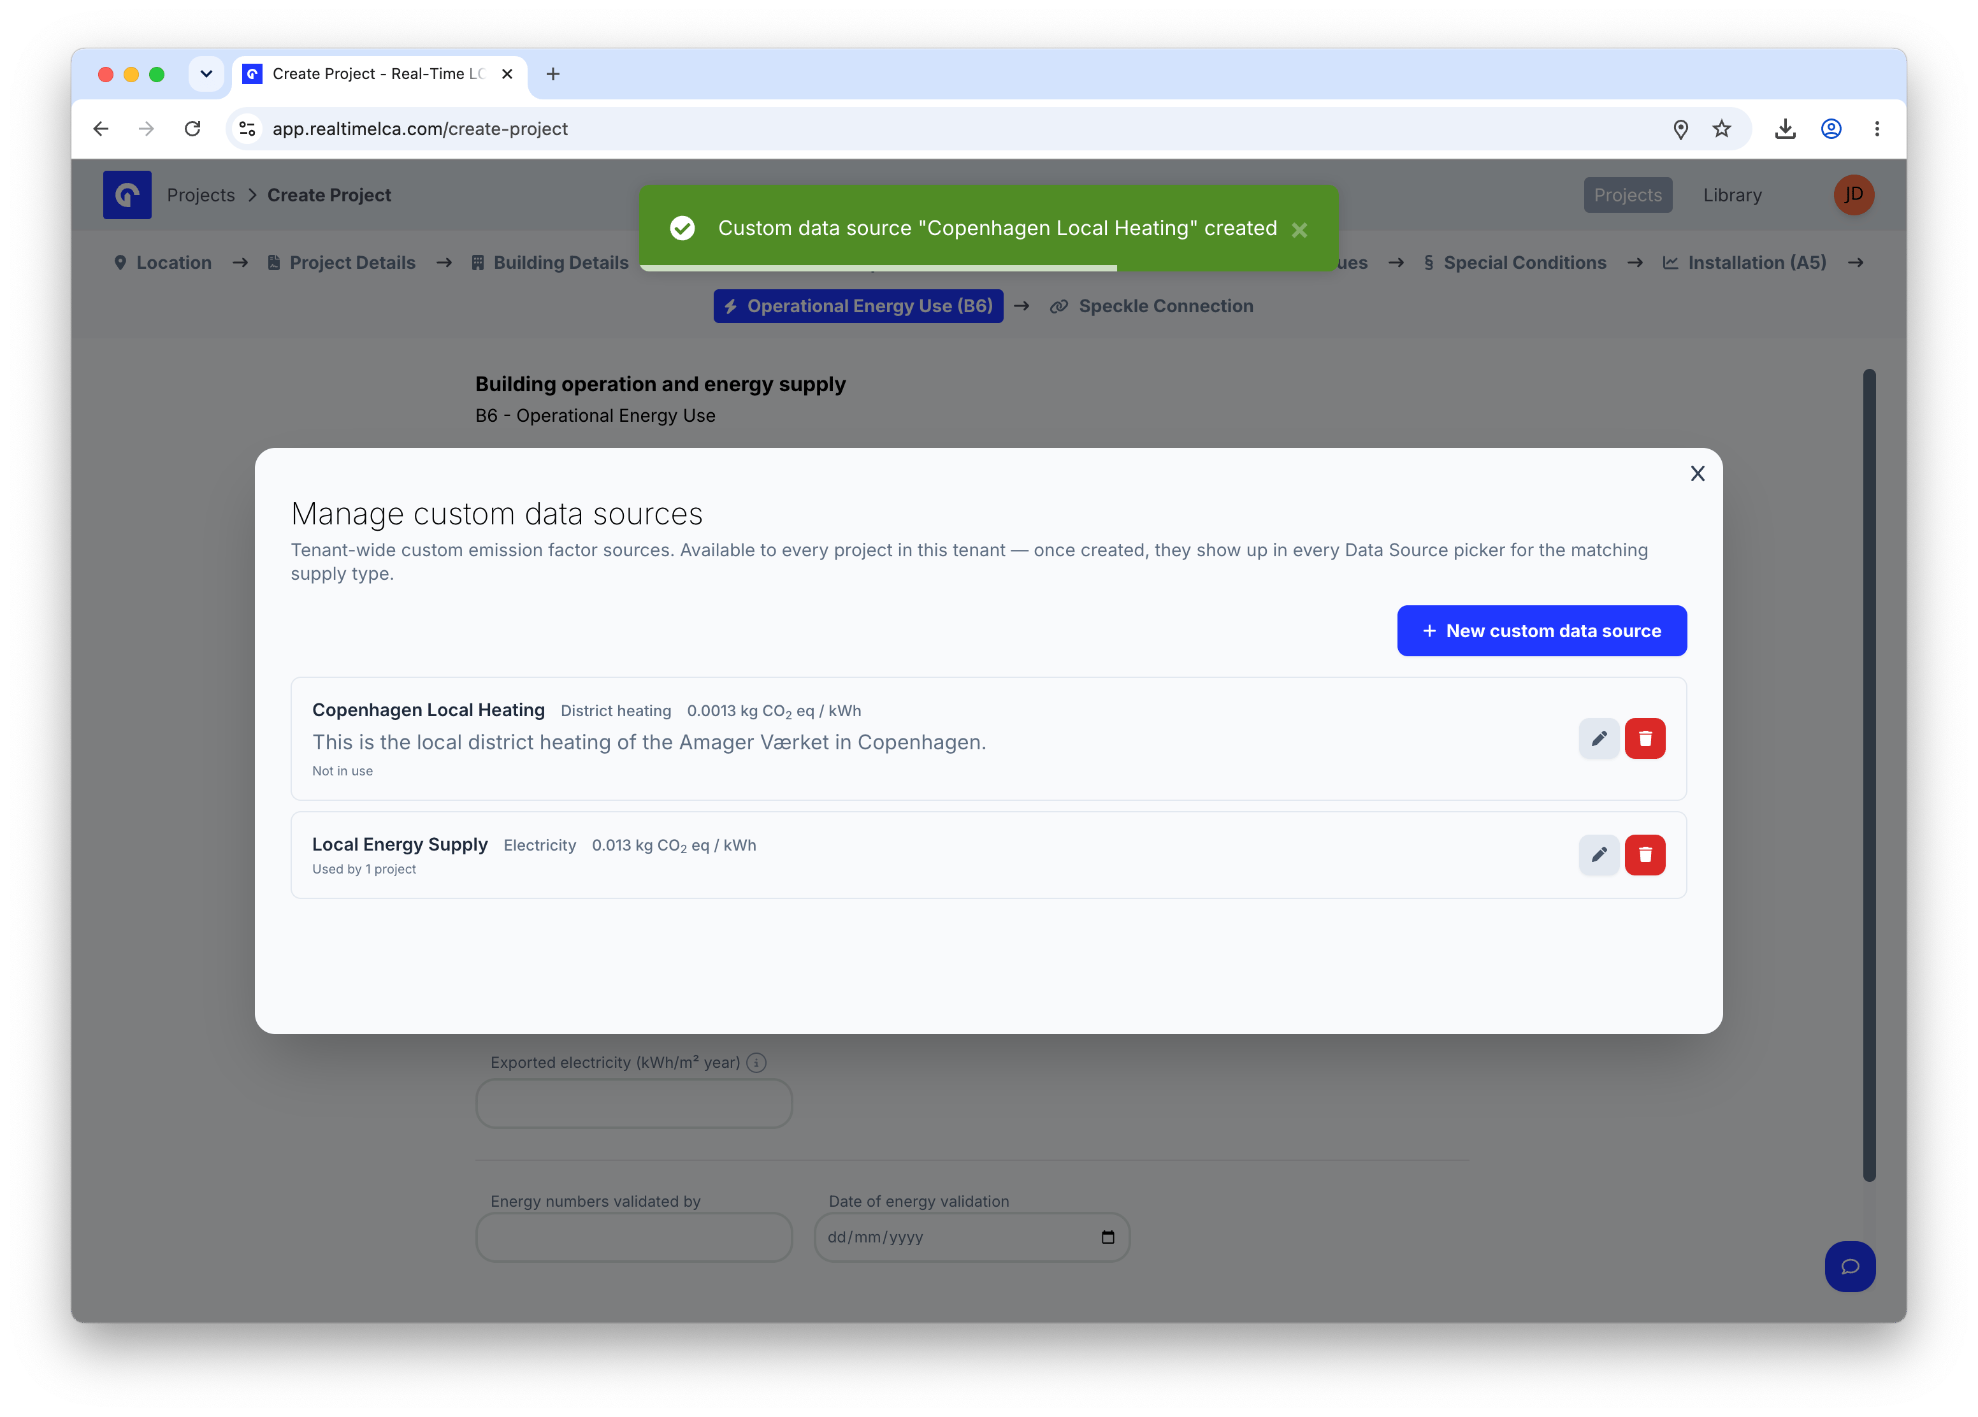The image size is (1978, 1417).
Task: Go to the Installation (A5) step
Action: pyautogui.click(x=1744, y=263)
